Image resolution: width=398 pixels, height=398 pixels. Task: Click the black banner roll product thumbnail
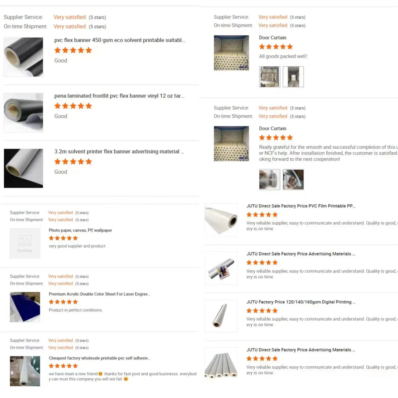[23, 57]
